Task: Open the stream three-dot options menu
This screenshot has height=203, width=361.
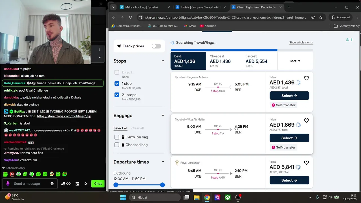Action: pos(100,50)
